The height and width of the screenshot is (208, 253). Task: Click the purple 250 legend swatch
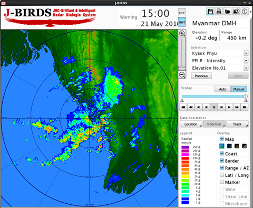pyautogui.click(x=185, y=147)
